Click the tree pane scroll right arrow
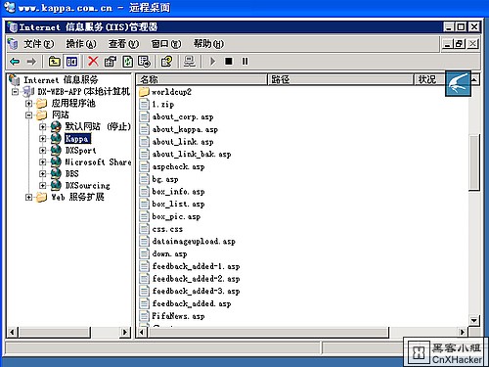The image size is (489, 367). 125,332
